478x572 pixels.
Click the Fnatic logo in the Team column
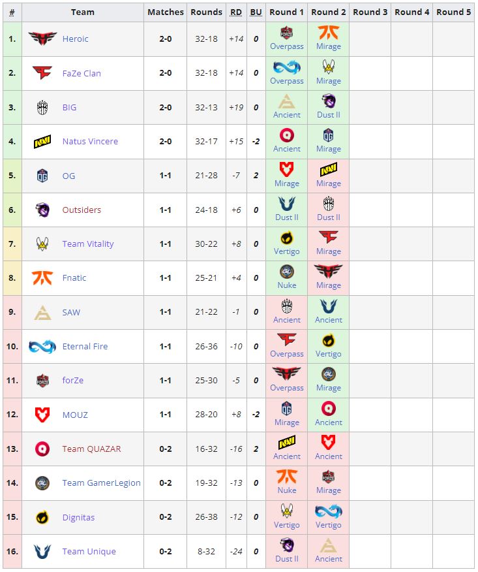42,278
